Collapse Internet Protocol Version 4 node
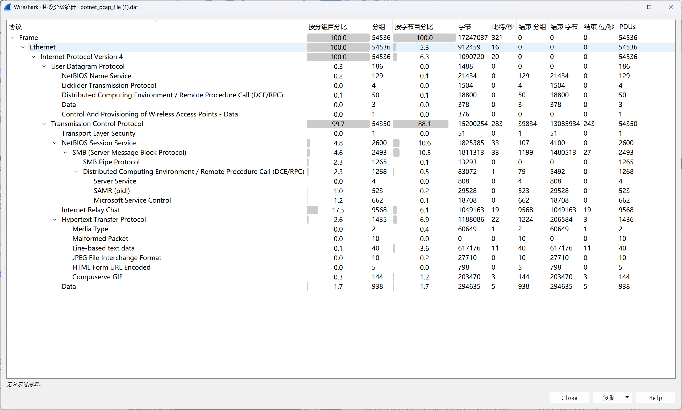Image resolution: width=682 pixels, height=410 pixels. (34, 57)
